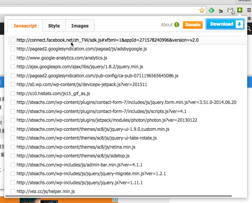Viewport: 252px width, 203px height.
Task: Select the jquery.form.min.js checkbox
Action: point(13,102)
